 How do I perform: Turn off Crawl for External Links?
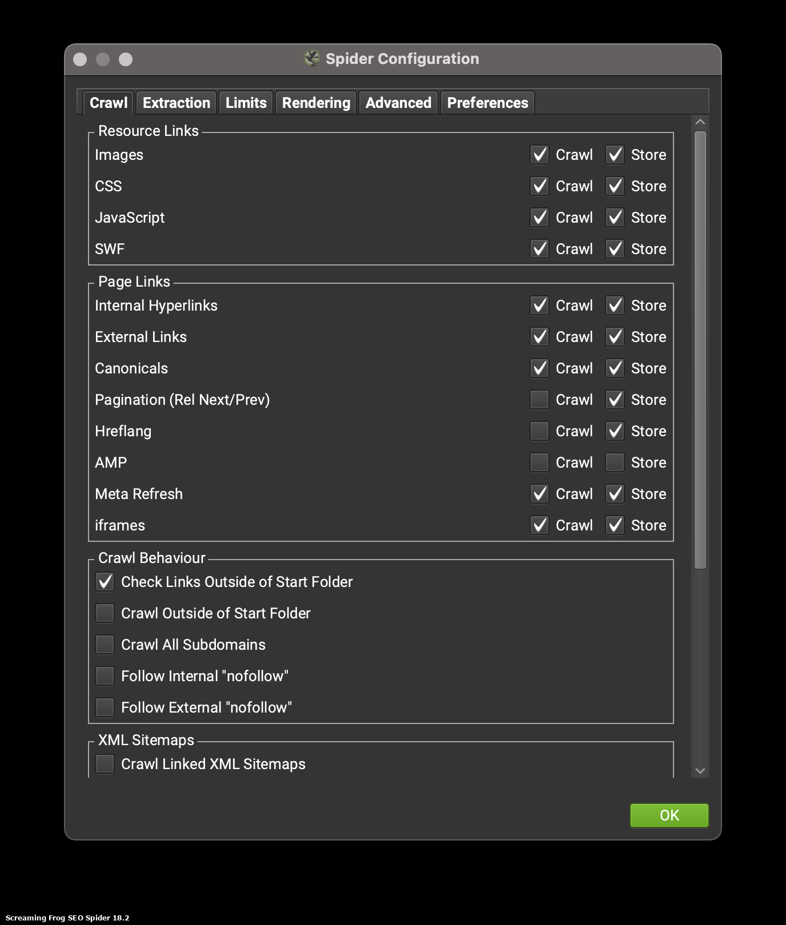point(539,337)
